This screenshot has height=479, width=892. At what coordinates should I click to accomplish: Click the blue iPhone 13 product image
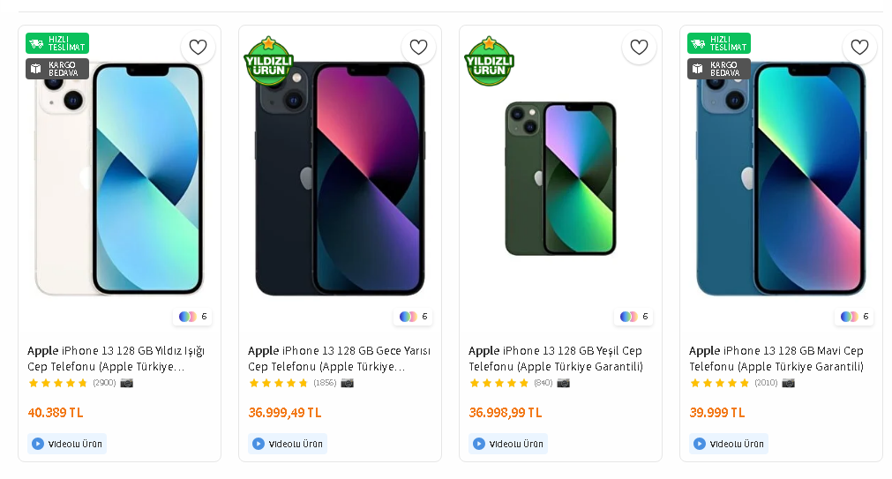[x=781, y=179]
